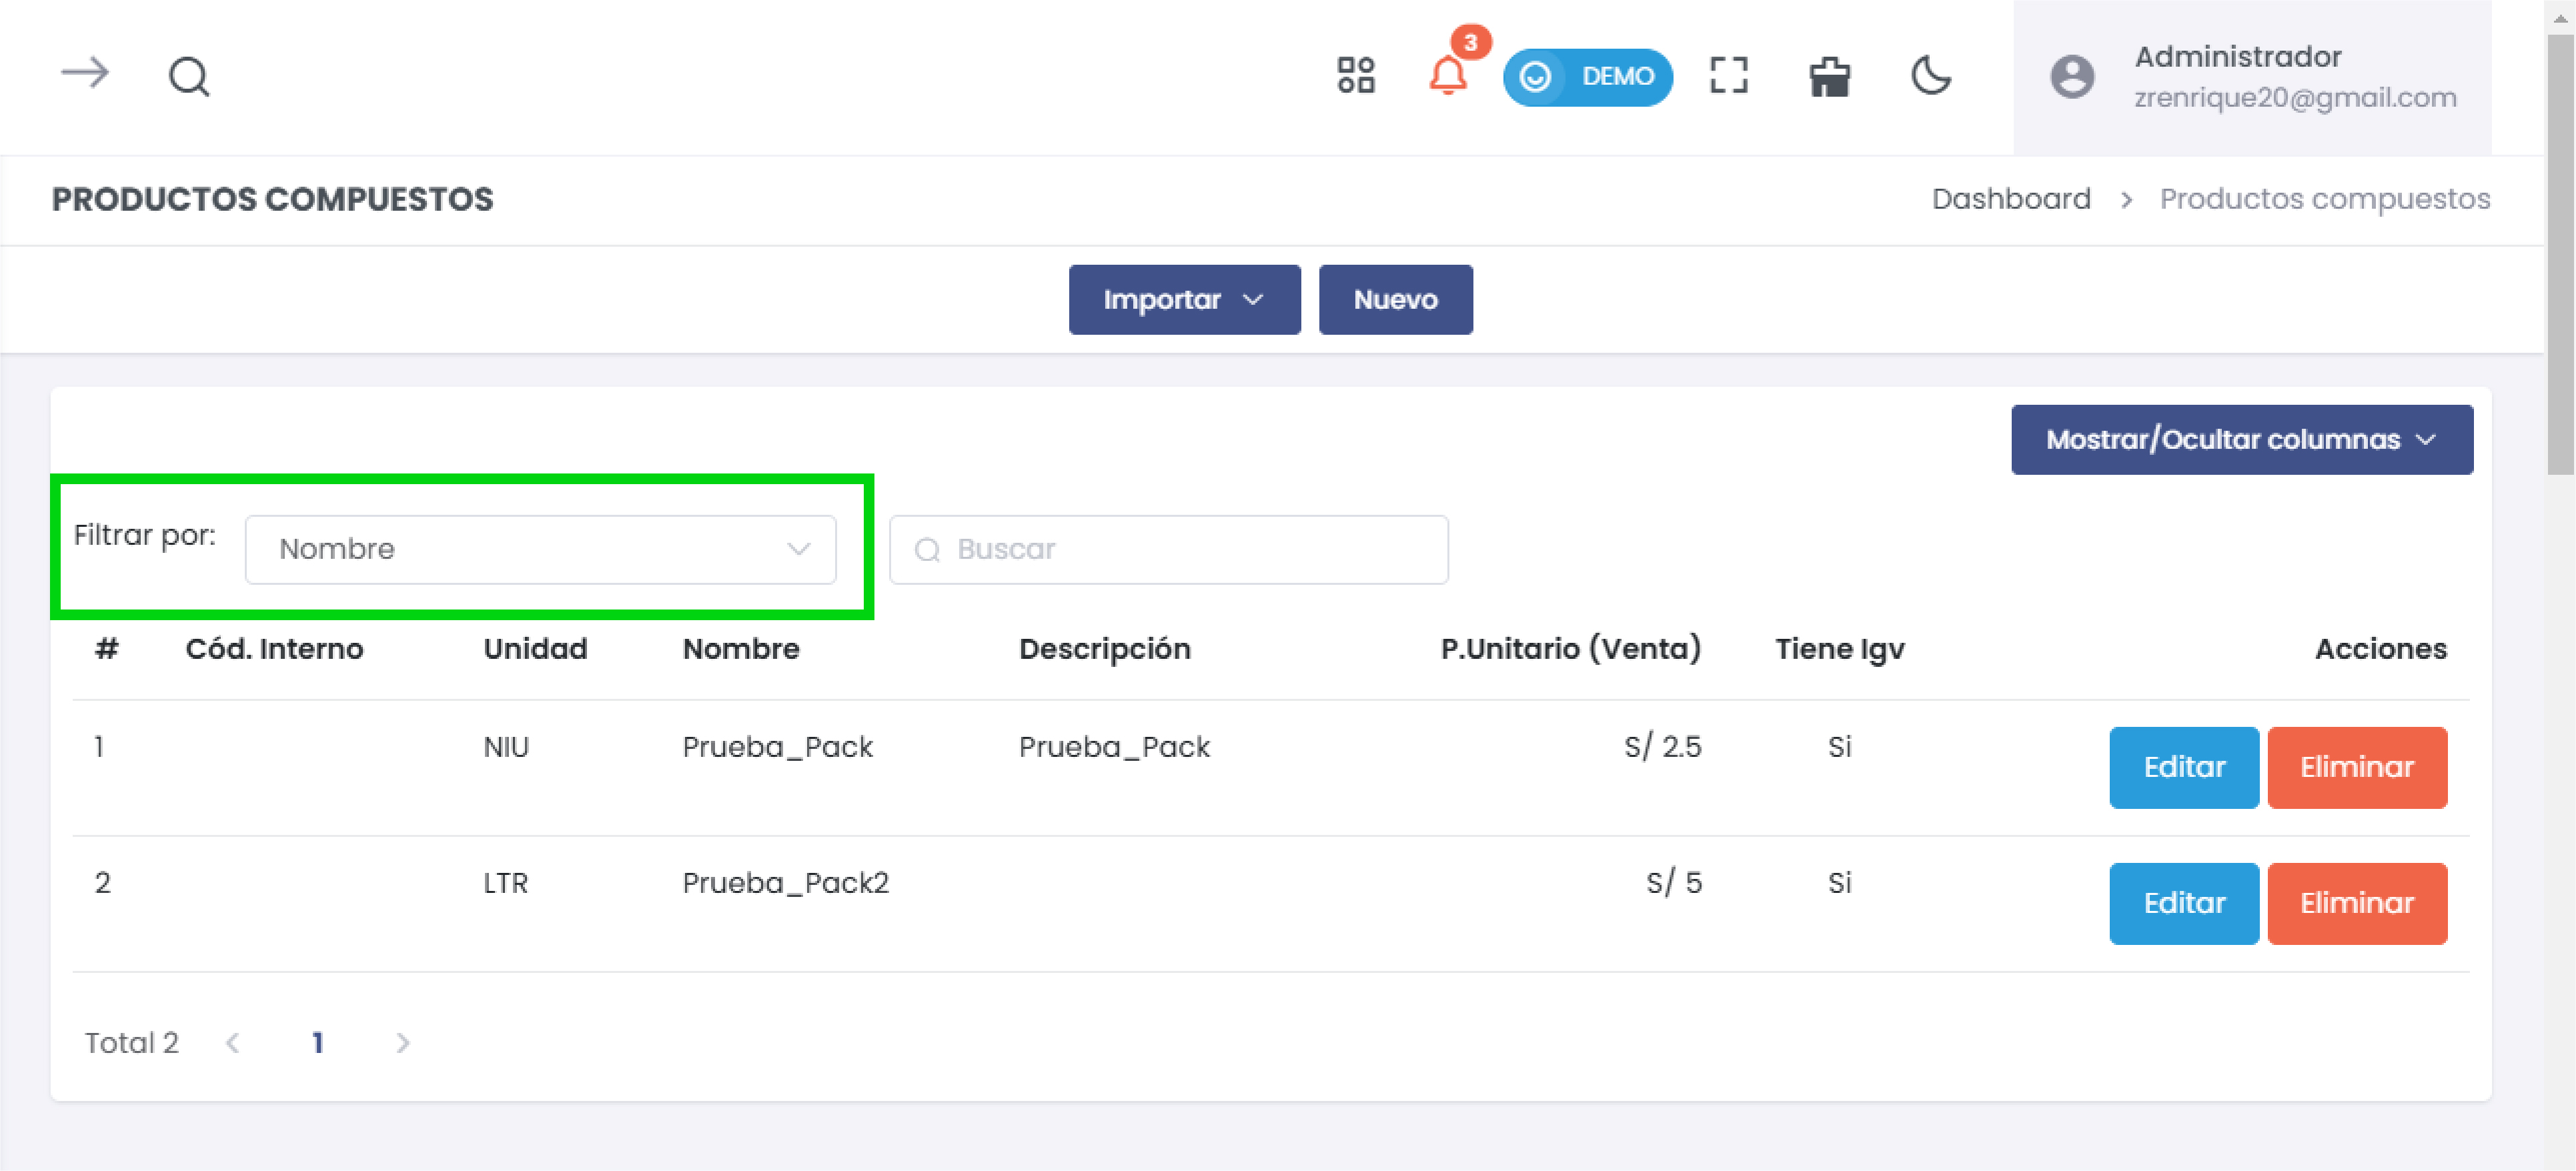Click Editar for Prueba_Pack
Viewport: 2576px width, 1171px height.
coord(2184,767)
